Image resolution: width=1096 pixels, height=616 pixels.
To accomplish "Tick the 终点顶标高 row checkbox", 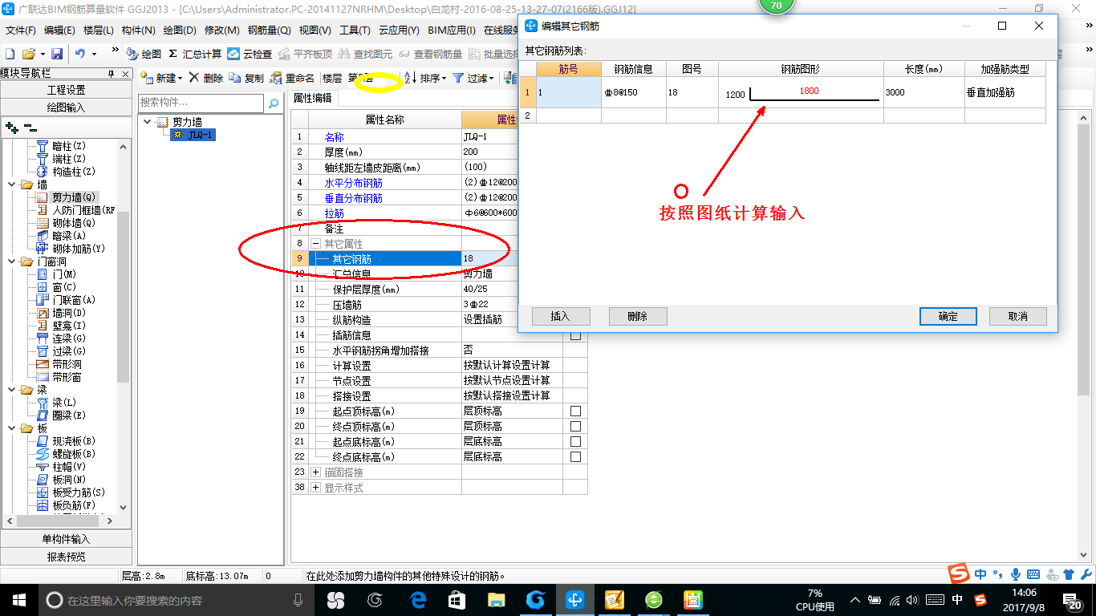I will [x=575, y=427].
